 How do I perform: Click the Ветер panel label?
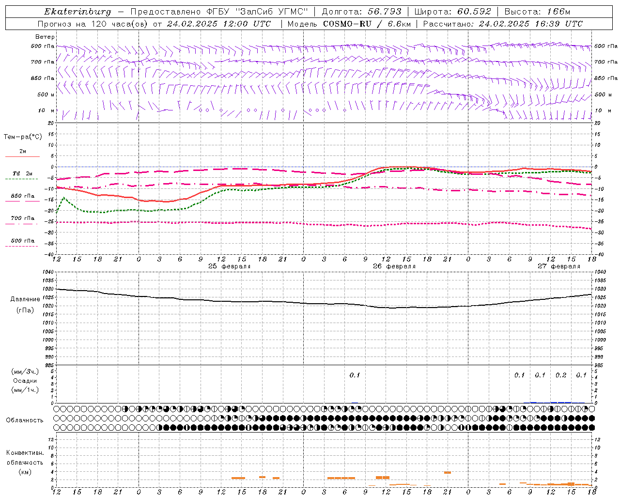tap(45, 37)
